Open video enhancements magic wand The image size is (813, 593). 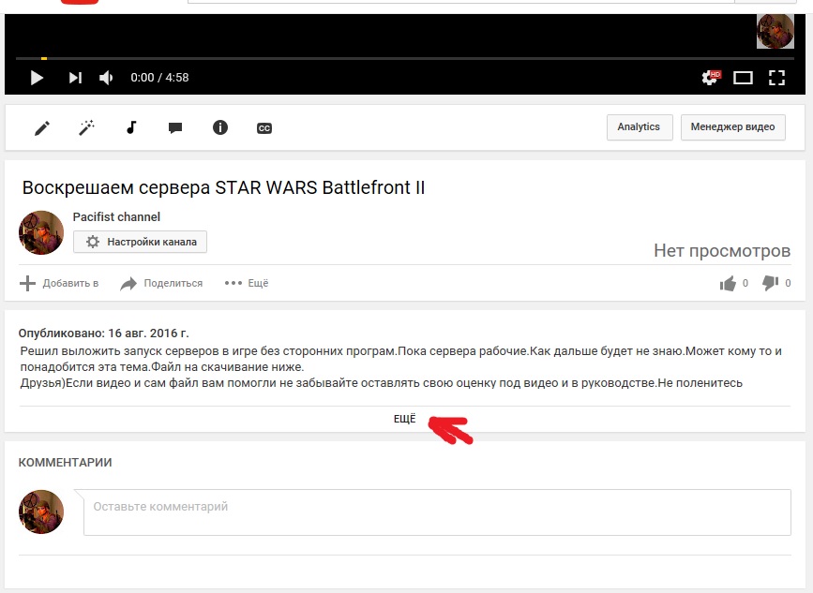(86, 127)
